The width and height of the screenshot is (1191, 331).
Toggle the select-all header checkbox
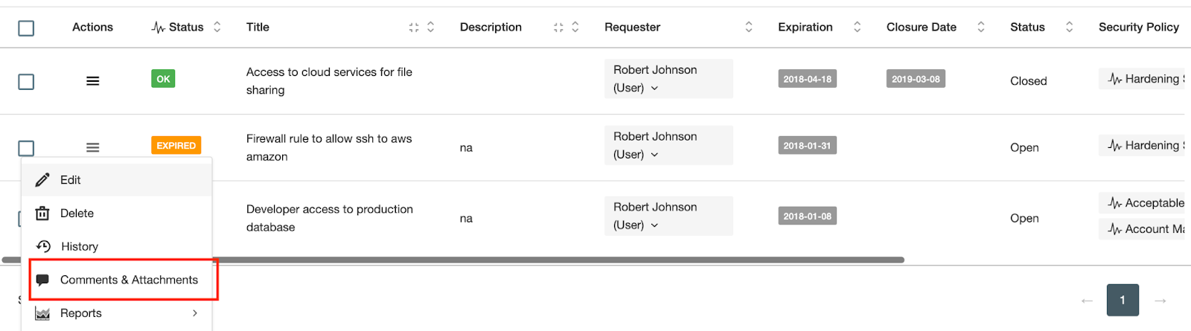click(x=26, y=28)
